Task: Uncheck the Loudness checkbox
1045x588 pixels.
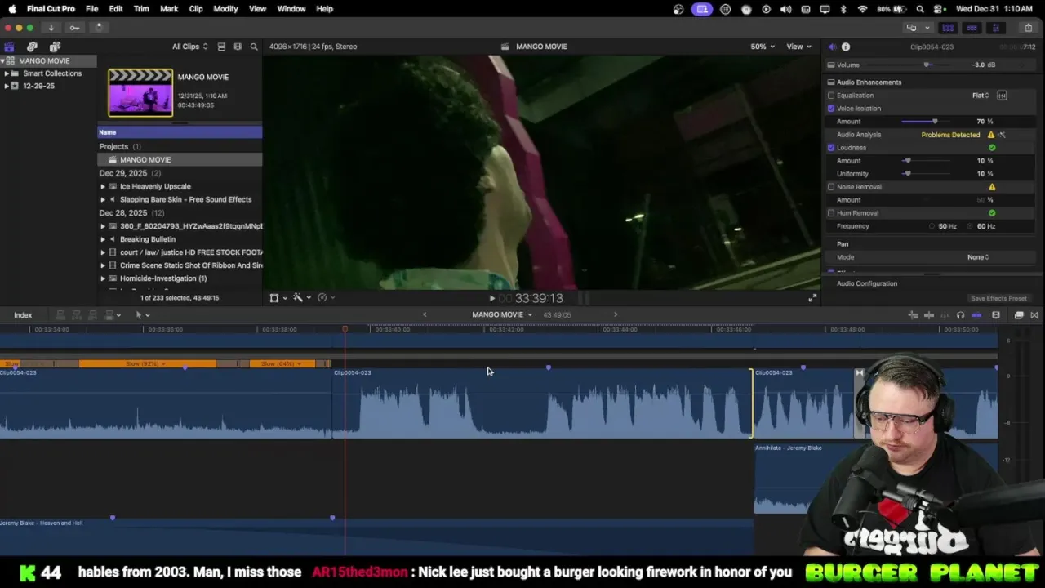Action: [831, 148]
